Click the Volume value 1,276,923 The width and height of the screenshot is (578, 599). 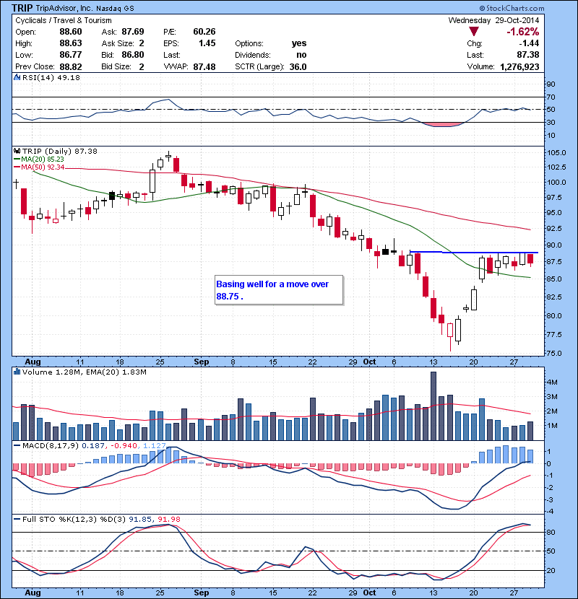519,67
